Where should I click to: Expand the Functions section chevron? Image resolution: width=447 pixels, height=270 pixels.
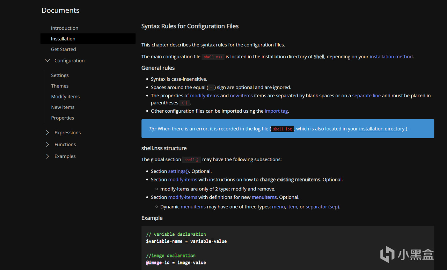click(x=47, y=144)
